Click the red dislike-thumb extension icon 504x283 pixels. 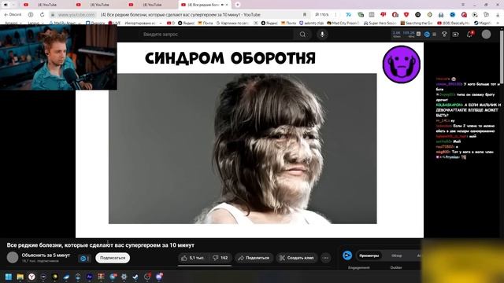tap(384, 14)
